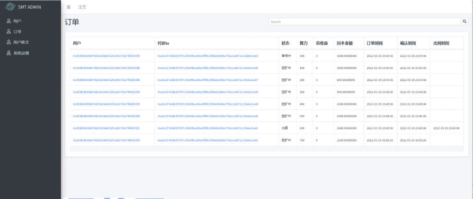This screenshot has height=199, width=473.
Task: Click the 算力 value 200
Action: (x=302, y=80)
